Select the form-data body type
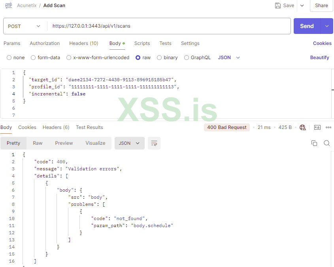Image resolution: width=334 pixels, height=267 pixels. pos(33,58)
